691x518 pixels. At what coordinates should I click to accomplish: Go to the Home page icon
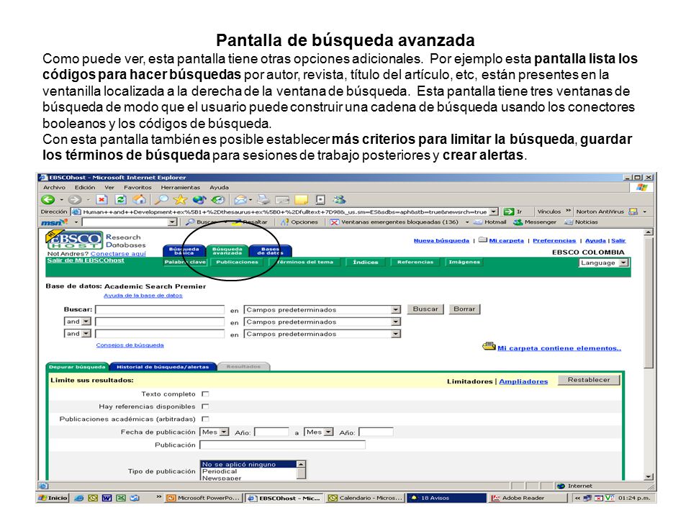(x=139, y=199)
